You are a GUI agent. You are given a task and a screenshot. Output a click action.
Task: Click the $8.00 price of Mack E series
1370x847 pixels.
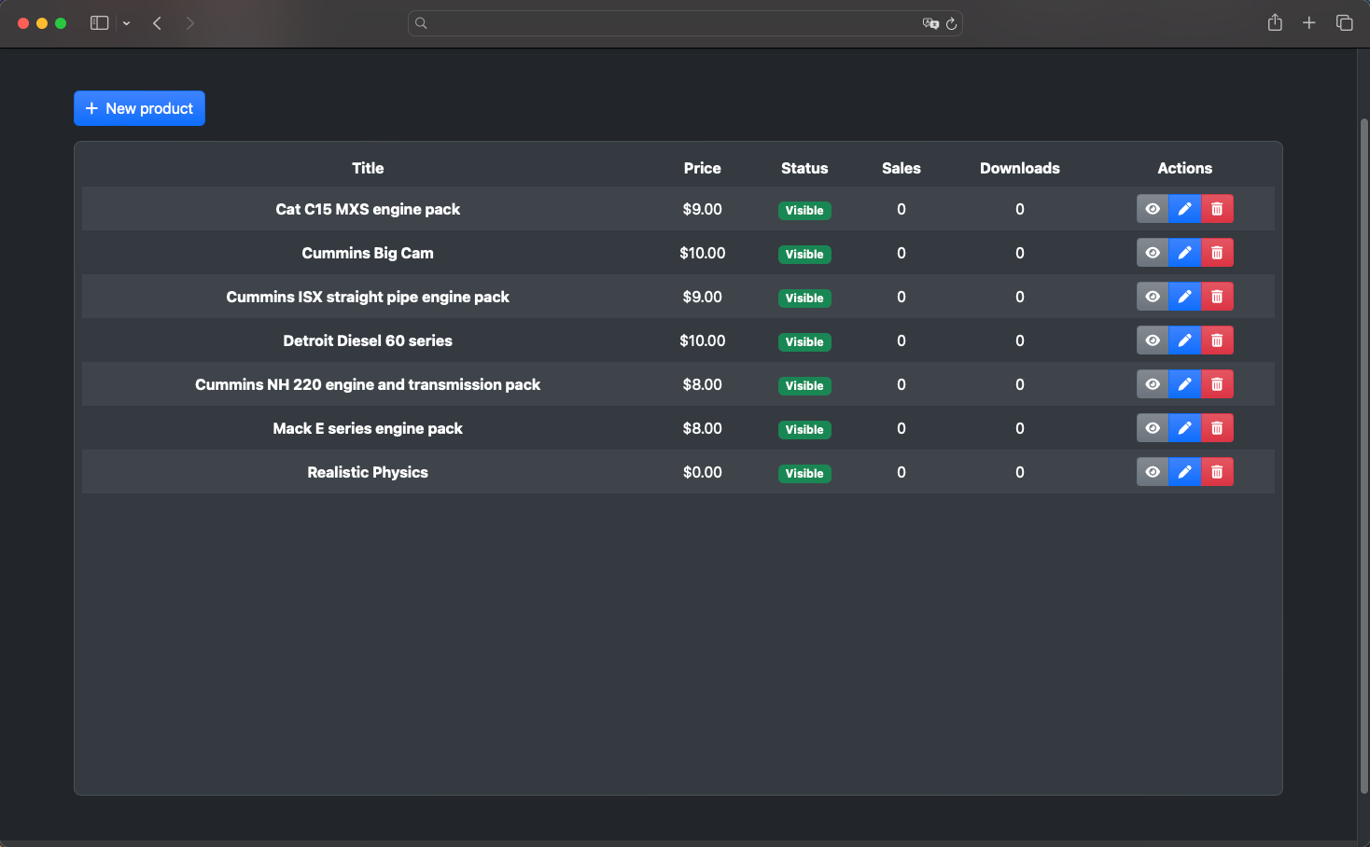click(x=702, y=428)
